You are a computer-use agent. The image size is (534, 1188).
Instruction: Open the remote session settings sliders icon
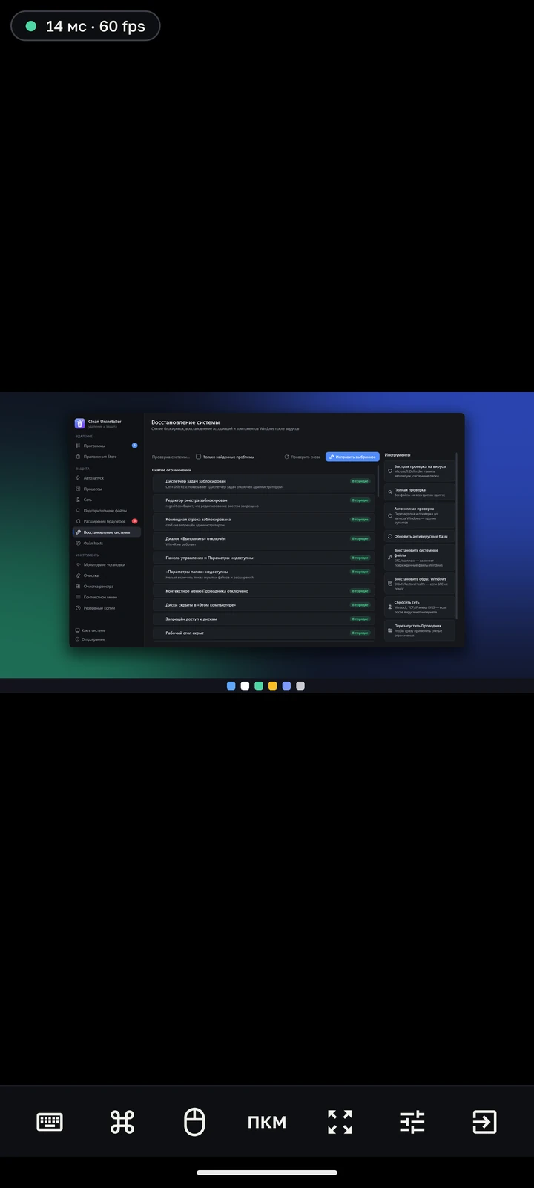tap(412, 1122)
